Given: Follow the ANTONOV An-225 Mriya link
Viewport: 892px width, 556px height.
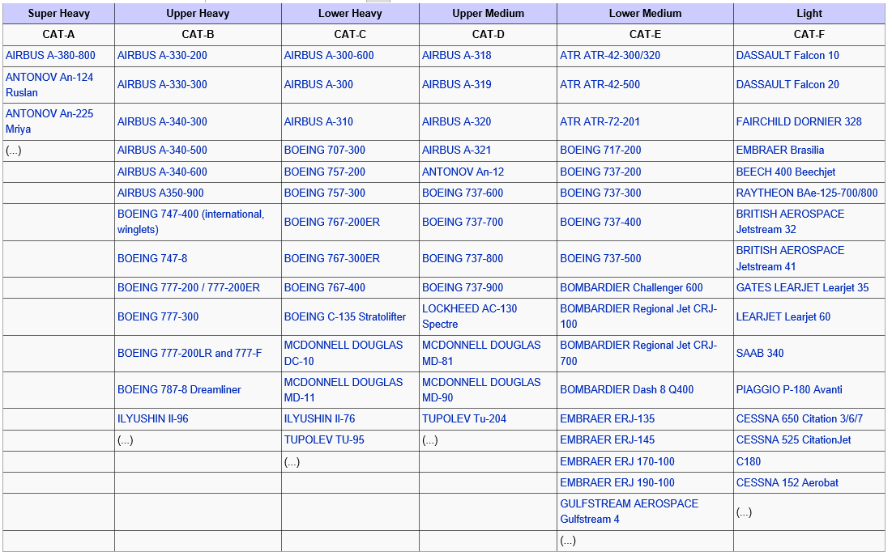Looking at the screenshot, I should [49, 121].
